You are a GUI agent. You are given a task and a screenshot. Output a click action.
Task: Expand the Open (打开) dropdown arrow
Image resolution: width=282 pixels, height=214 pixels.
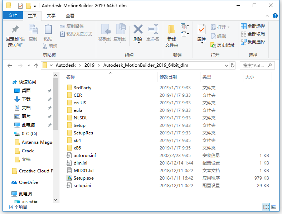pyautogui.click(x=229, y=27)
